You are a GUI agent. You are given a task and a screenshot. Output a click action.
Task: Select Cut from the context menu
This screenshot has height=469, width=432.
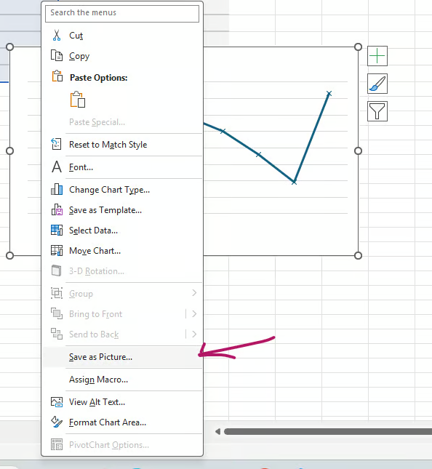(x=122, y=36)
